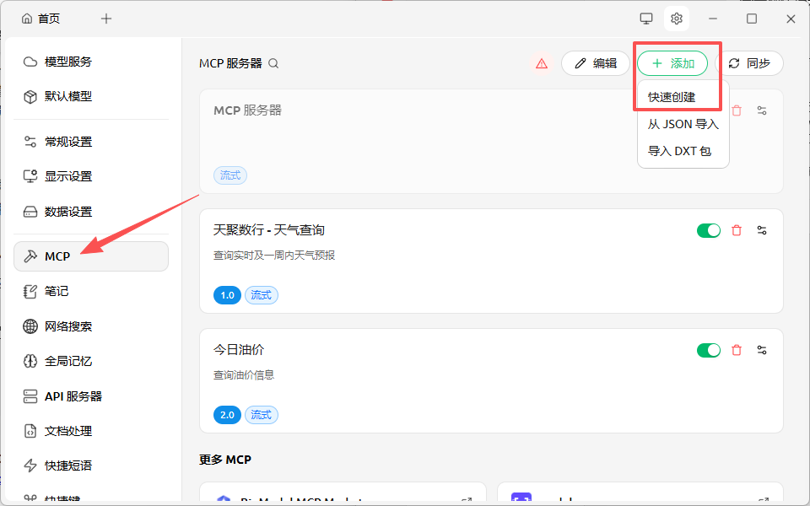810x506 pixels.
Task: Open tool settings icon for 今日油价
Action: click(x=762, y=349)
